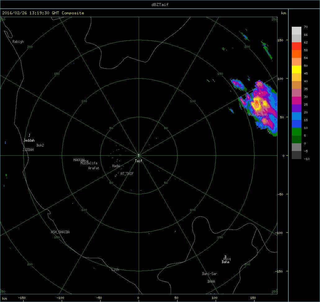The width and height of the screenshot is (320, 302).
Task: Select the 'AT_TAIF' label
Action: click(127, 173)
